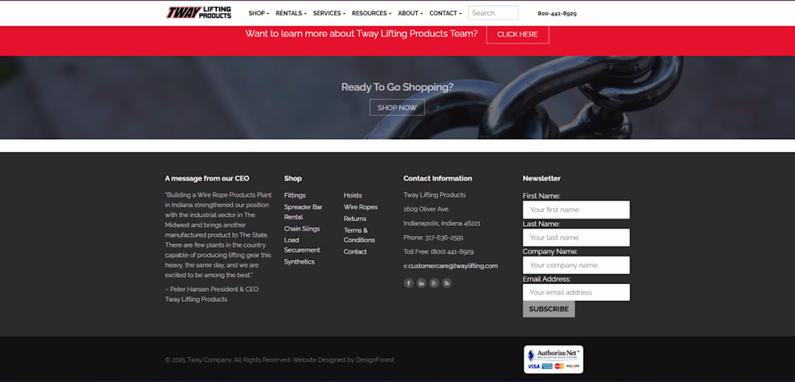Click the 'Indianapolis, Indiana 46221' text
This screenshot has height=382, width=795.
(x=442, y=223)
